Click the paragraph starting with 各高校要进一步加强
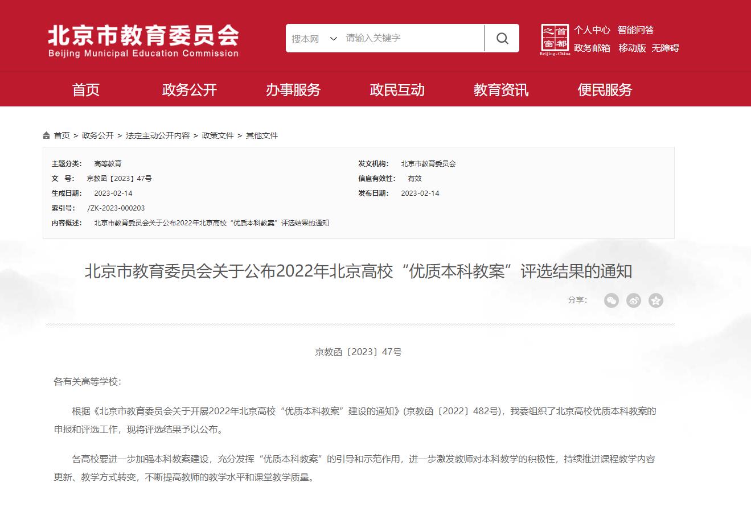The height and width of the screenshot is (511, 751). [355, 468]
